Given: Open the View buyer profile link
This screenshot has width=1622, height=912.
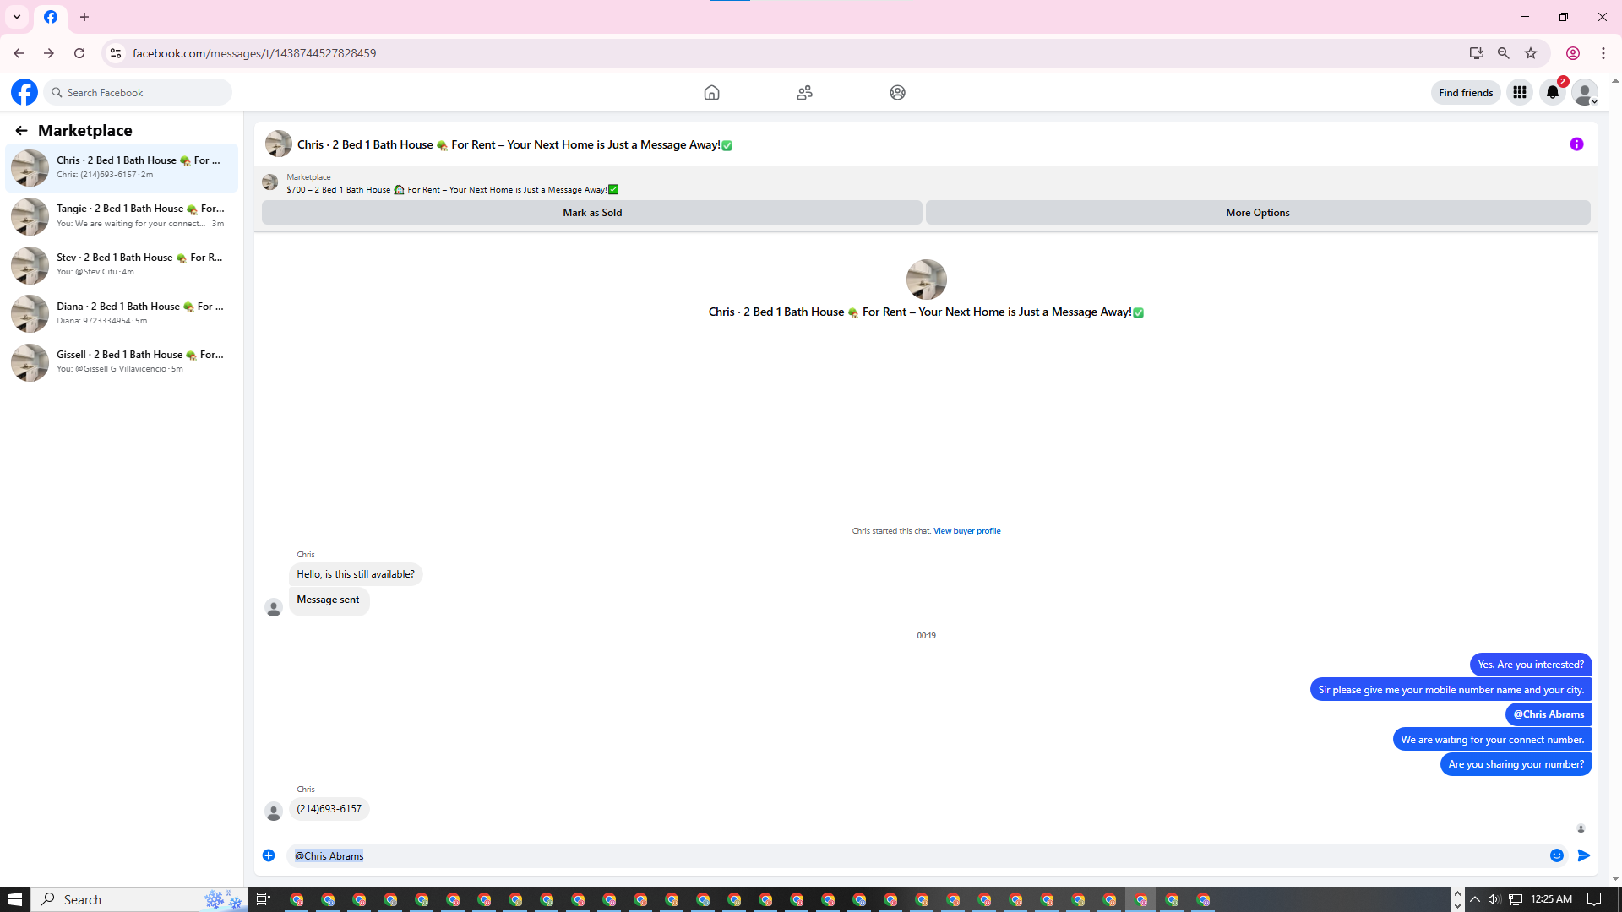Looking at the screenshot, I should coord(966,531).
